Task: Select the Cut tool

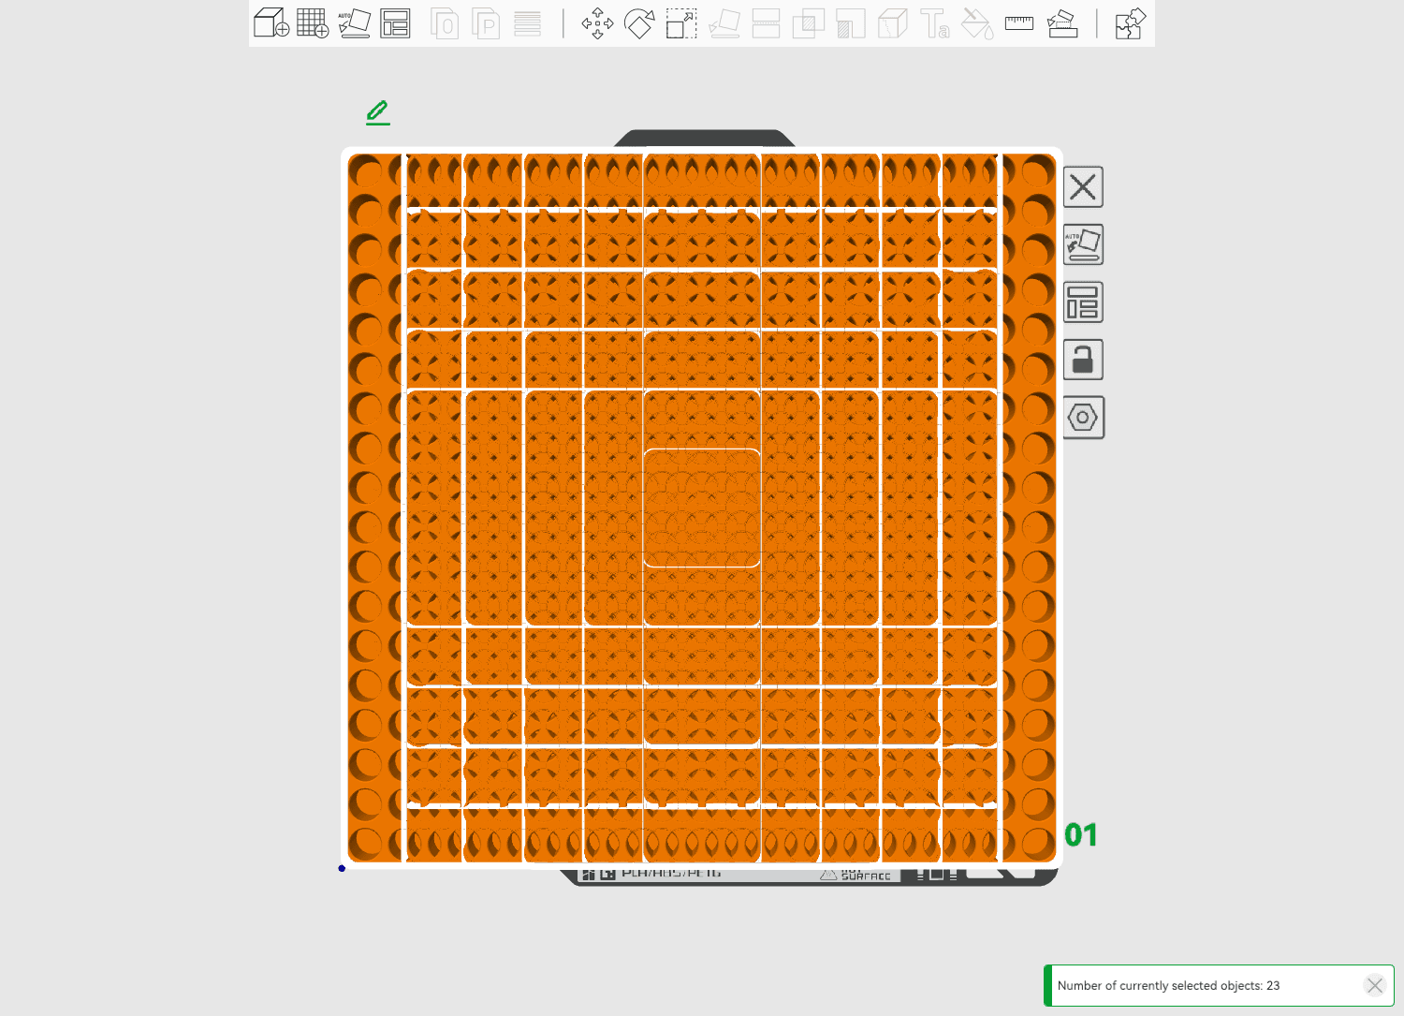Action: 766,23
